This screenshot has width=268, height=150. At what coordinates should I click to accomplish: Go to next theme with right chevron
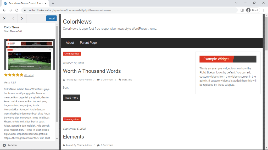[22, 18]
